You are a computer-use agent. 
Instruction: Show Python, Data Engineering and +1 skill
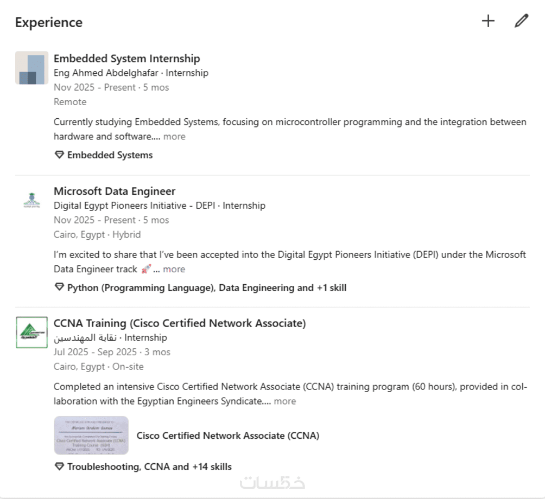(x=206, y=287)
